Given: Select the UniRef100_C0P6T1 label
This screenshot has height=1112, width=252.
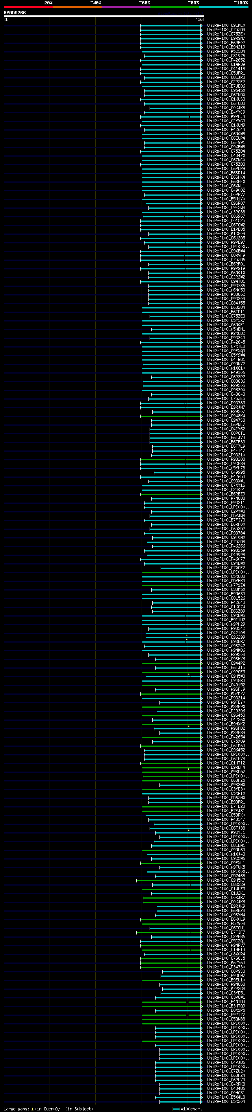Looking at the screenshot, I should coord(226,434).
